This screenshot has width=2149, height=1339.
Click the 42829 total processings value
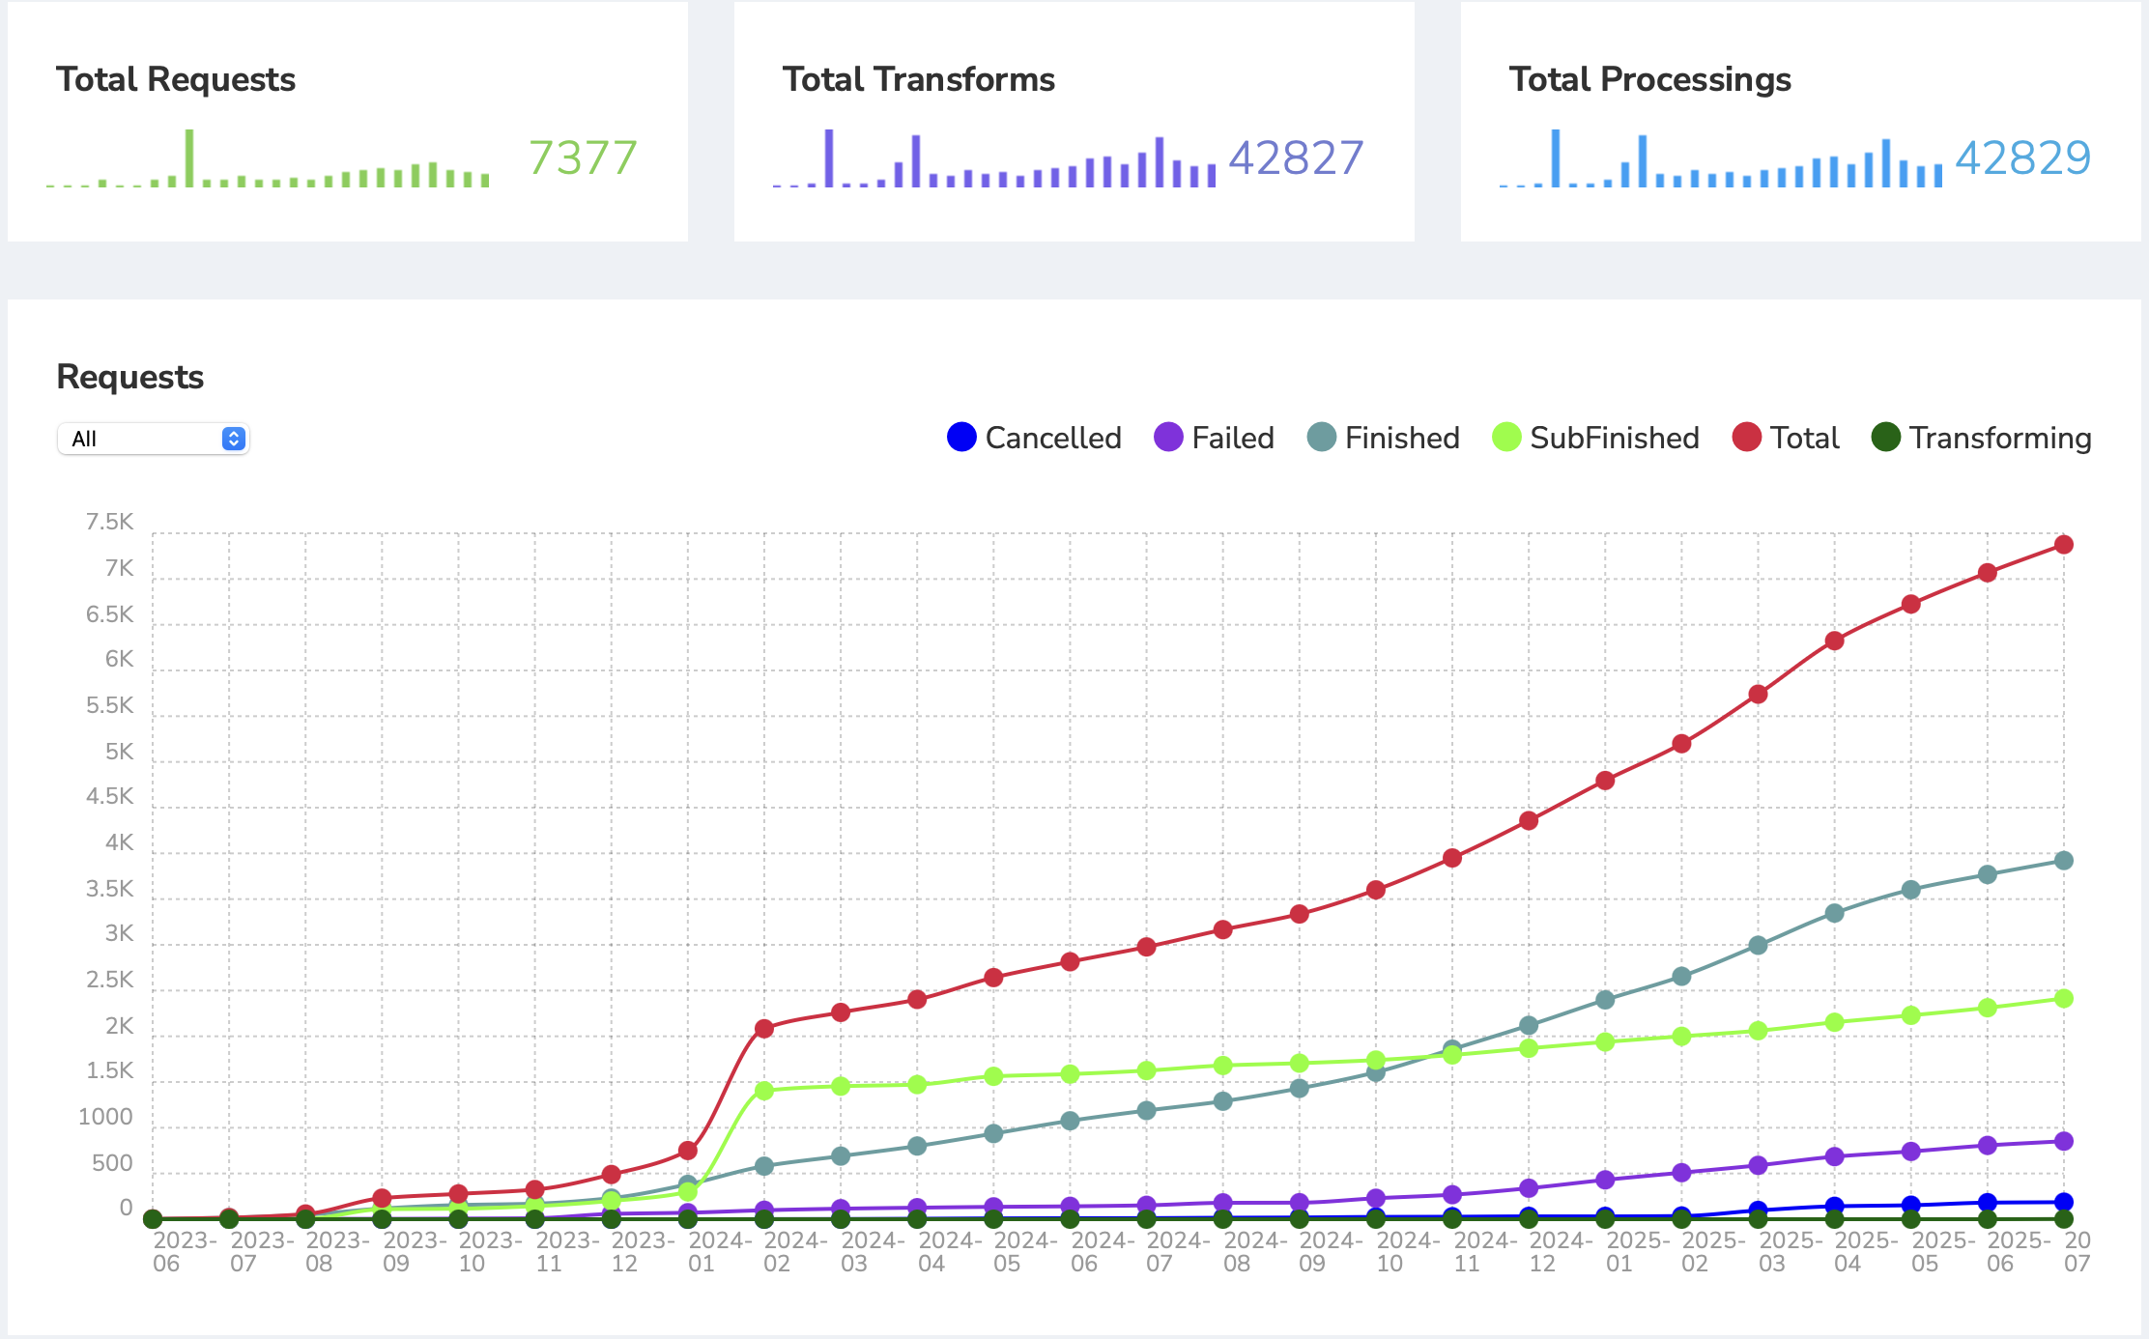[2023, 157]
